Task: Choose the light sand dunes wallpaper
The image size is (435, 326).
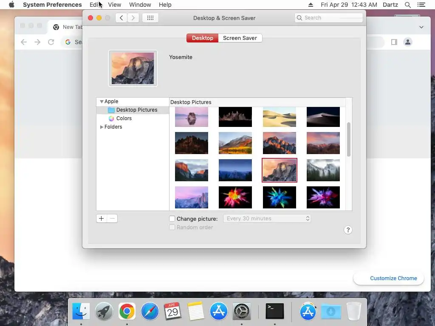Action: [x=280, y=117]
